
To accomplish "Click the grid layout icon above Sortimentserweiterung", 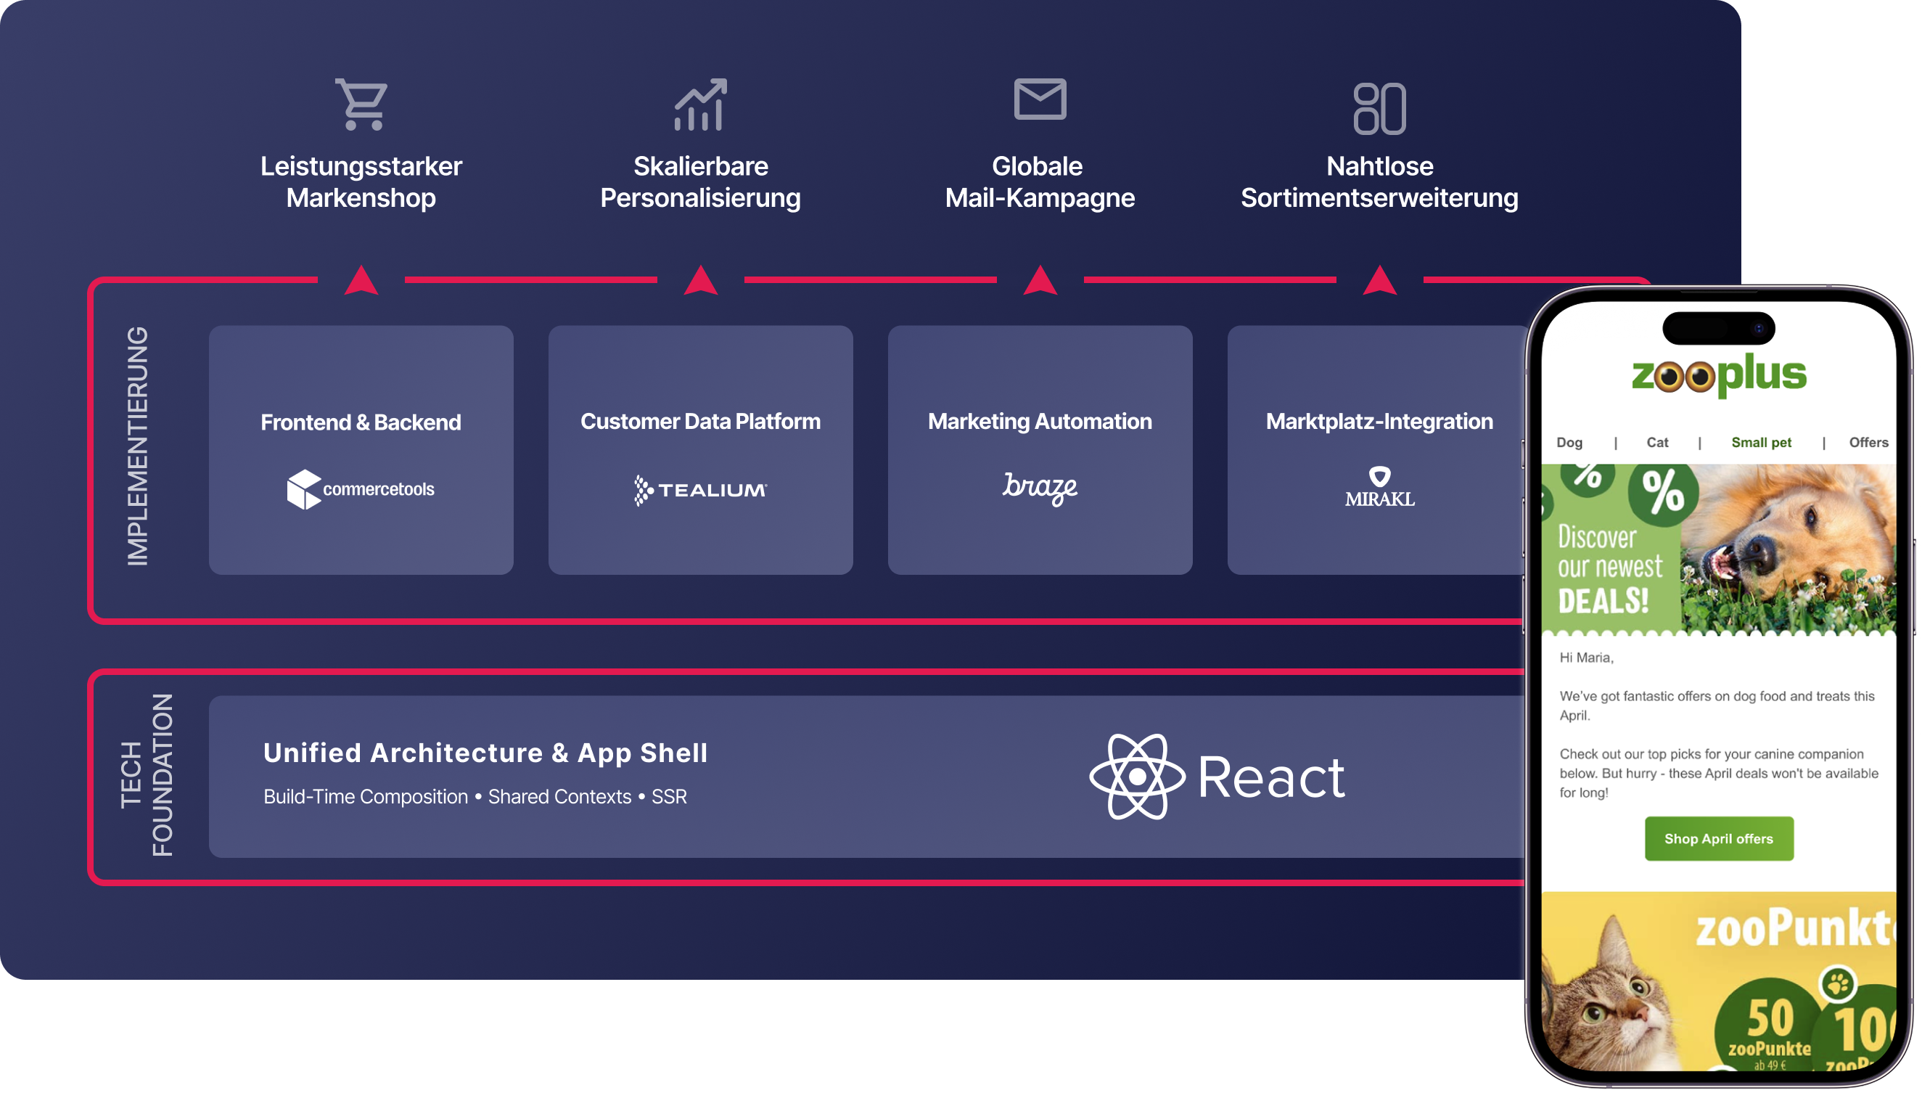I will coord(1379,109).
